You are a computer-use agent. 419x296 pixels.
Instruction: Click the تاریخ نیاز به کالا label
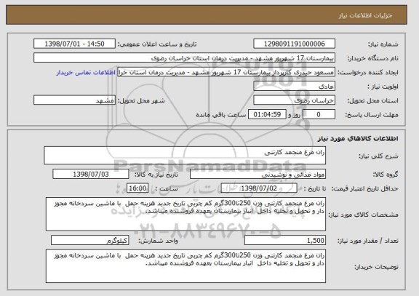(156, 175)
